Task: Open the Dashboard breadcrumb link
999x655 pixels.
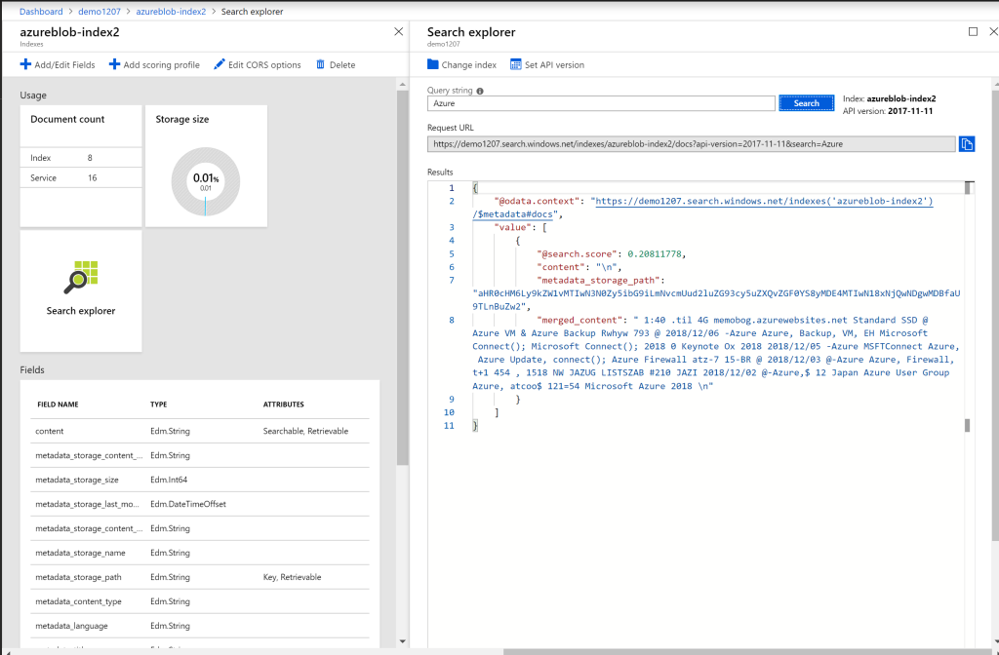Action: click(41, 12)
